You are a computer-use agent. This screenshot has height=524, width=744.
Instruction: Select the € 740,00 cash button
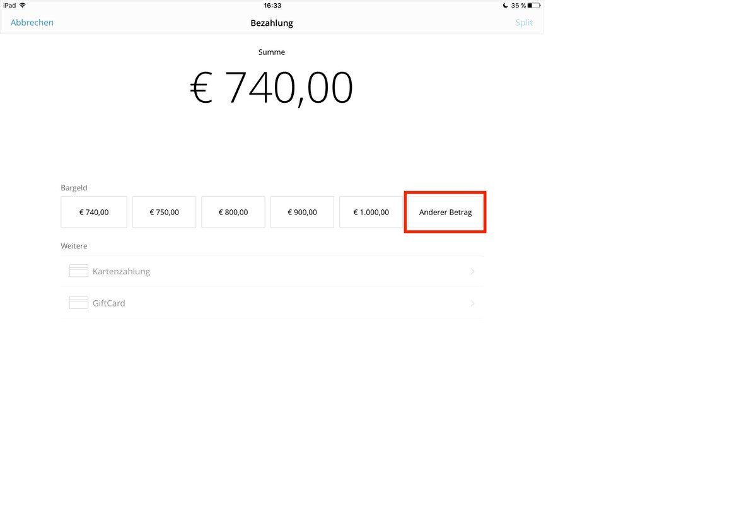pyautogui.click(x=94, y=212)
